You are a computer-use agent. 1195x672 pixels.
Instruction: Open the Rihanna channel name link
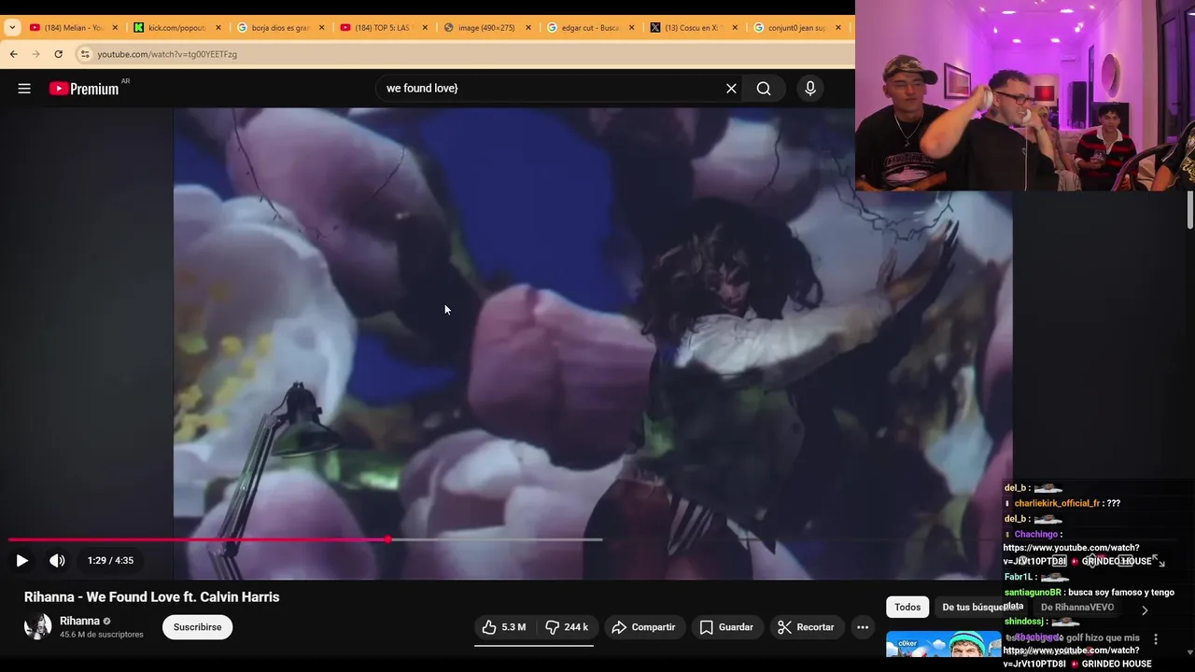coord(79,621)
